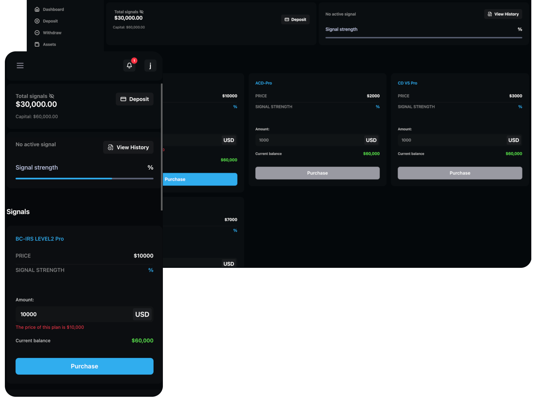The image size is (534, 400).
Task: Click the Withdraw minus-circle icon in sidebar
Action: coord(37,33)
